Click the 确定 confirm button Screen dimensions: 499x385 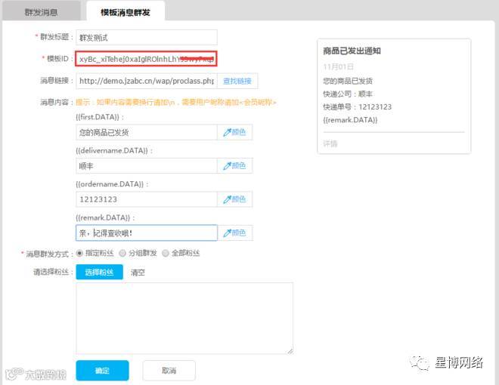103,371
